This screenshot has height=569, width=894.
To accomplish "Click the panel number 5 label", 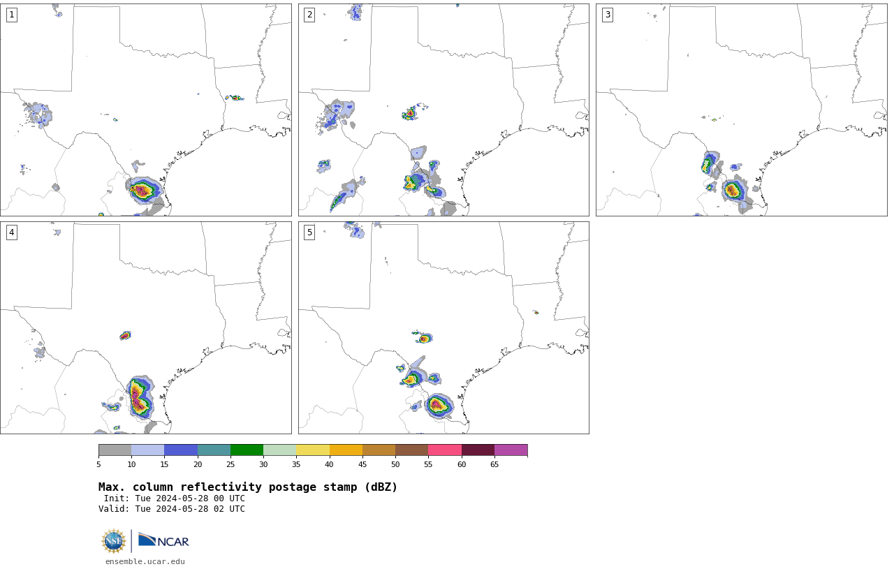I will pos(309,232).
